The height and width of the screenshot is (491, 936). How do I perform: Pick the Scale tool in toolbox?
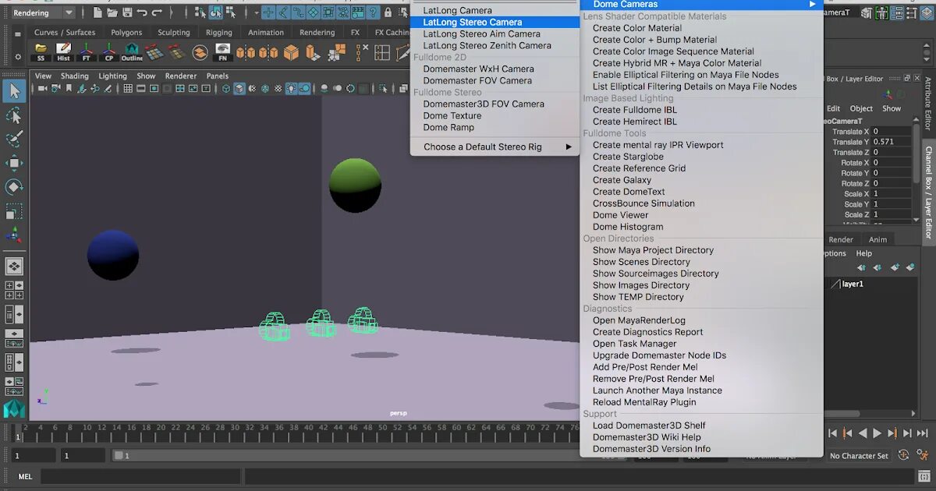tap(14, 212)
